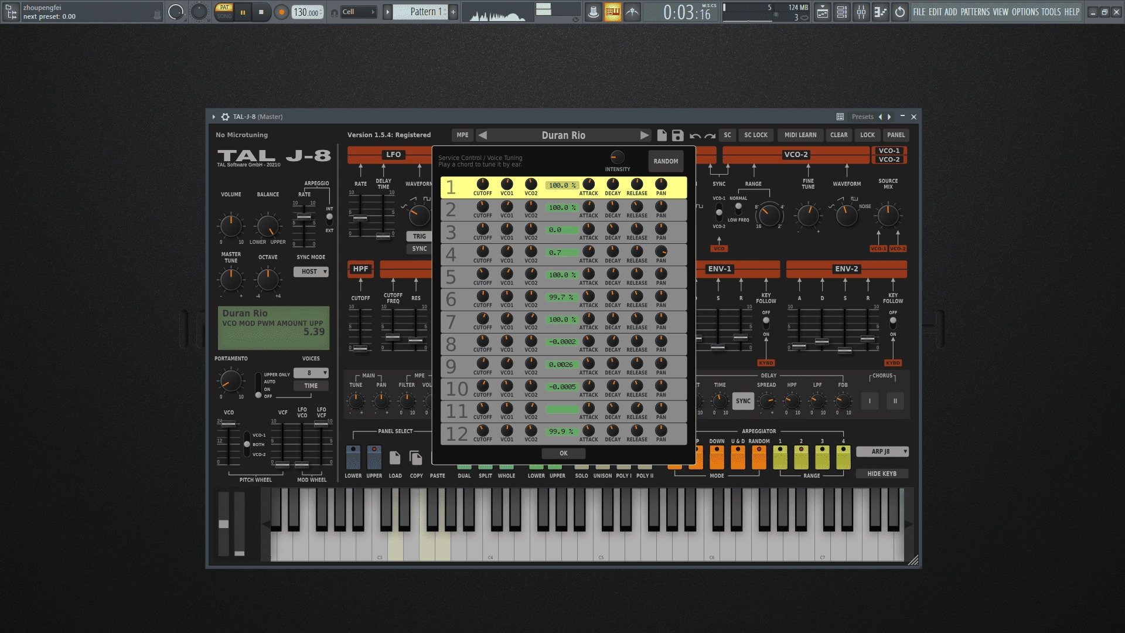The width and height of the screenshot is (1125, 633).
Task: Expand the plugin window title arrow
Action: click(x=214, y=117)
